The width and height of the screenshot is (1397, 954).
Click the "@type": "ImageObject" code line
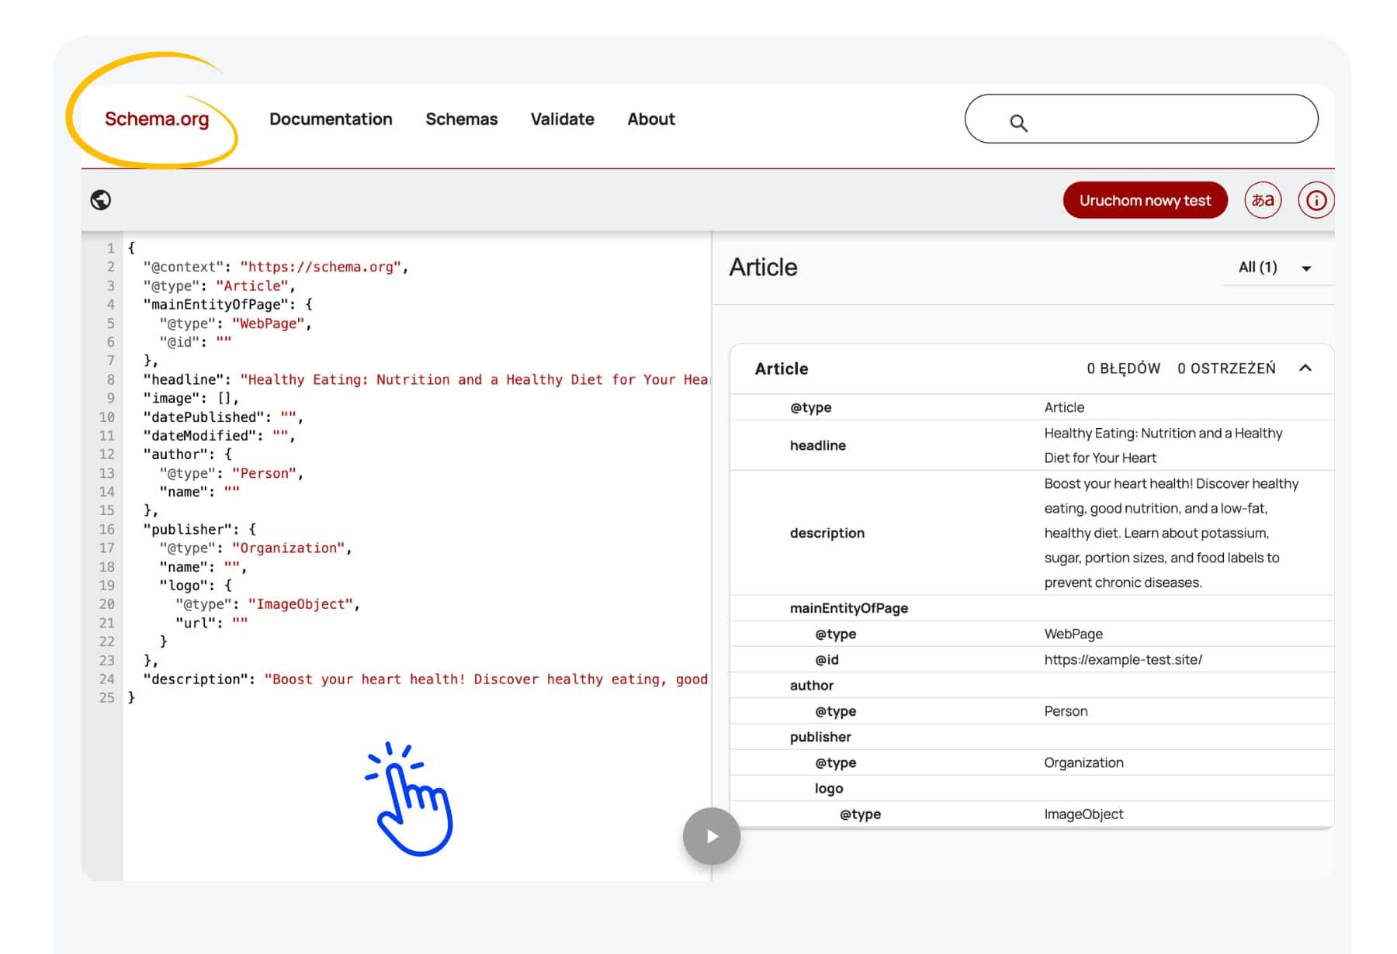point(268,604)
